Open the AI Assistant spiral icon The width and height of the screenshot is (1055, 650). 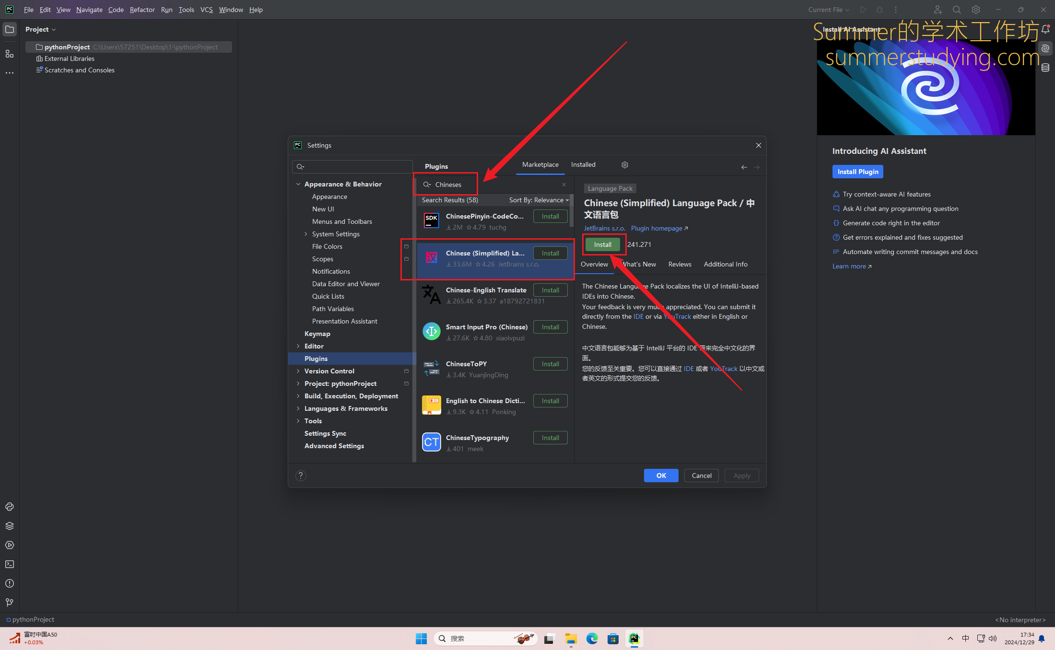(1045, 48)
